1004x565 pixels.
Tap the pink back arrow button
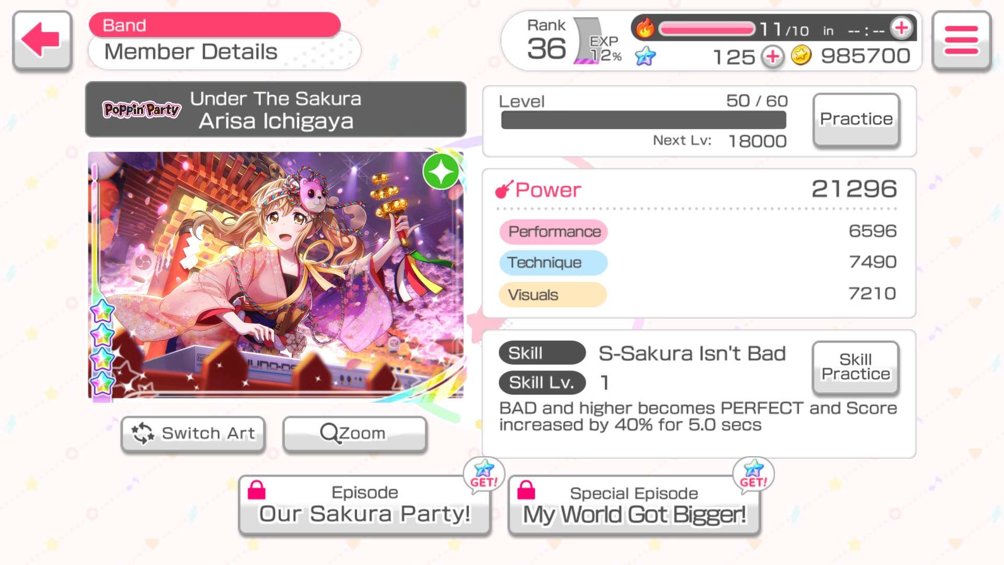pos(42,40)
